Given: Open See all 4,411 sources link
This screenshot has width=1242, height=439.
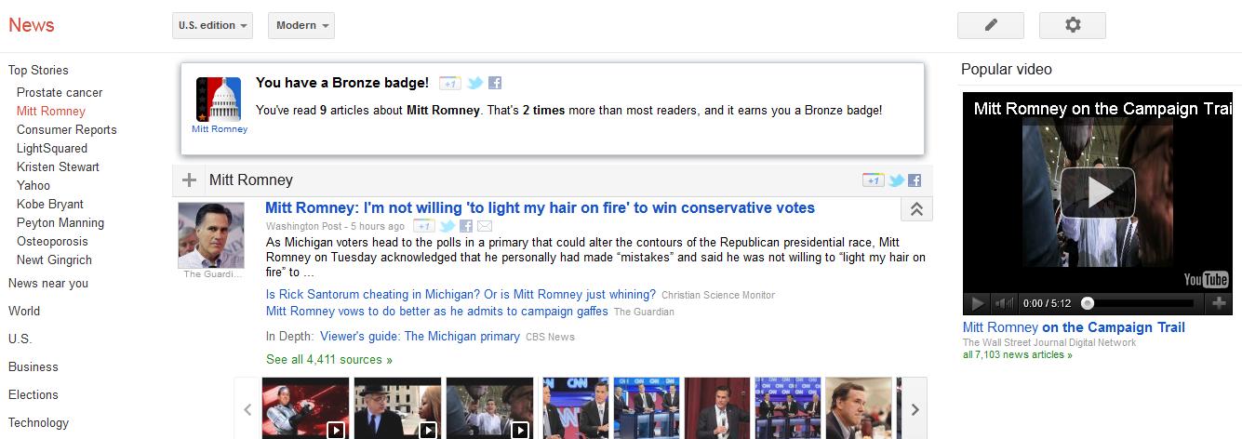Looking at the screenshot, I should click(329, 359).
